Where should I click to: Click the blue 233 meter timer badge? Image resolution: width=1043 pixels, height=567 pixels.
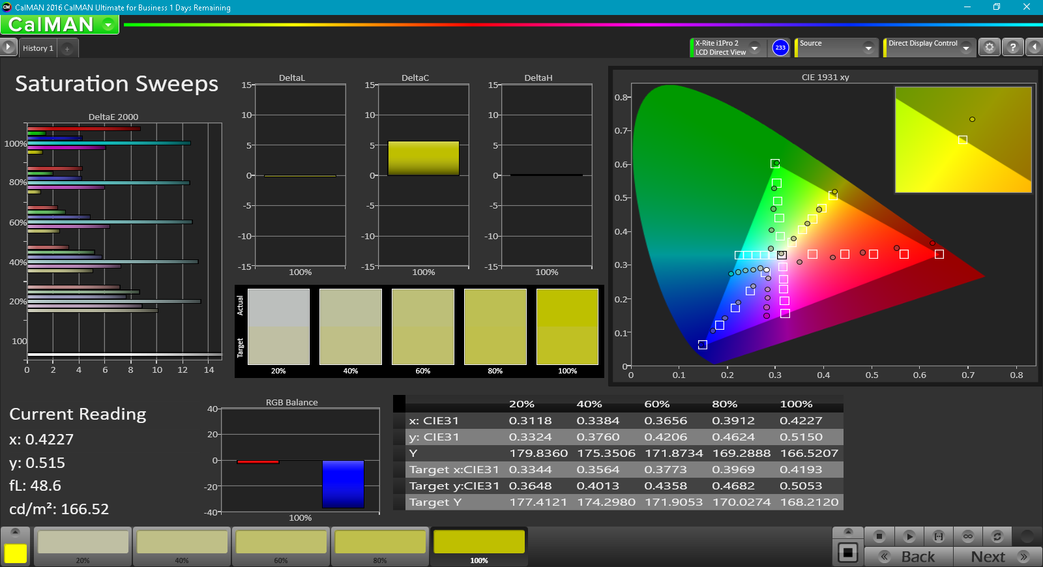pyautogui.click(x=780, y=48)
